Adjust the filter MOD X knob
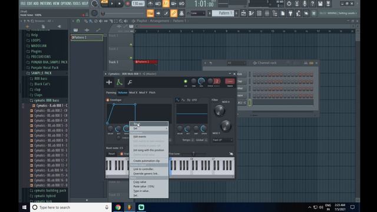 pos(220,111)
